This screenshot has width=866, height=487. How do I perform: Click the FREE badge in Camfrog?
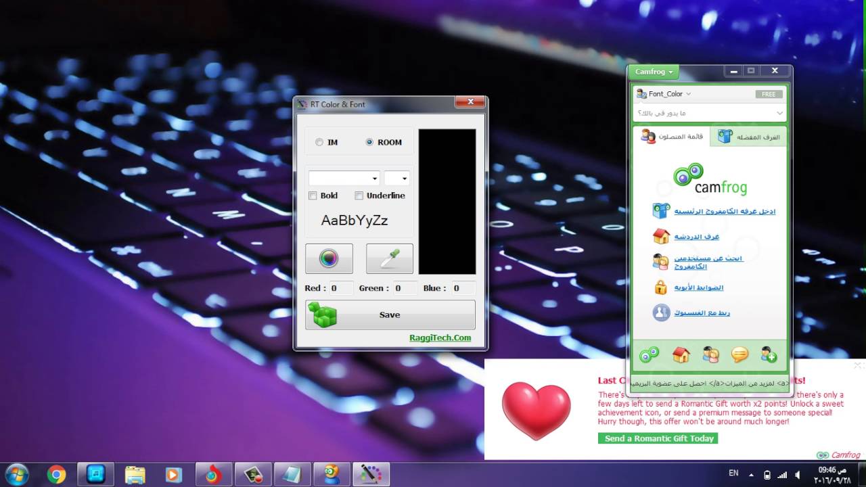pos(769,94)
